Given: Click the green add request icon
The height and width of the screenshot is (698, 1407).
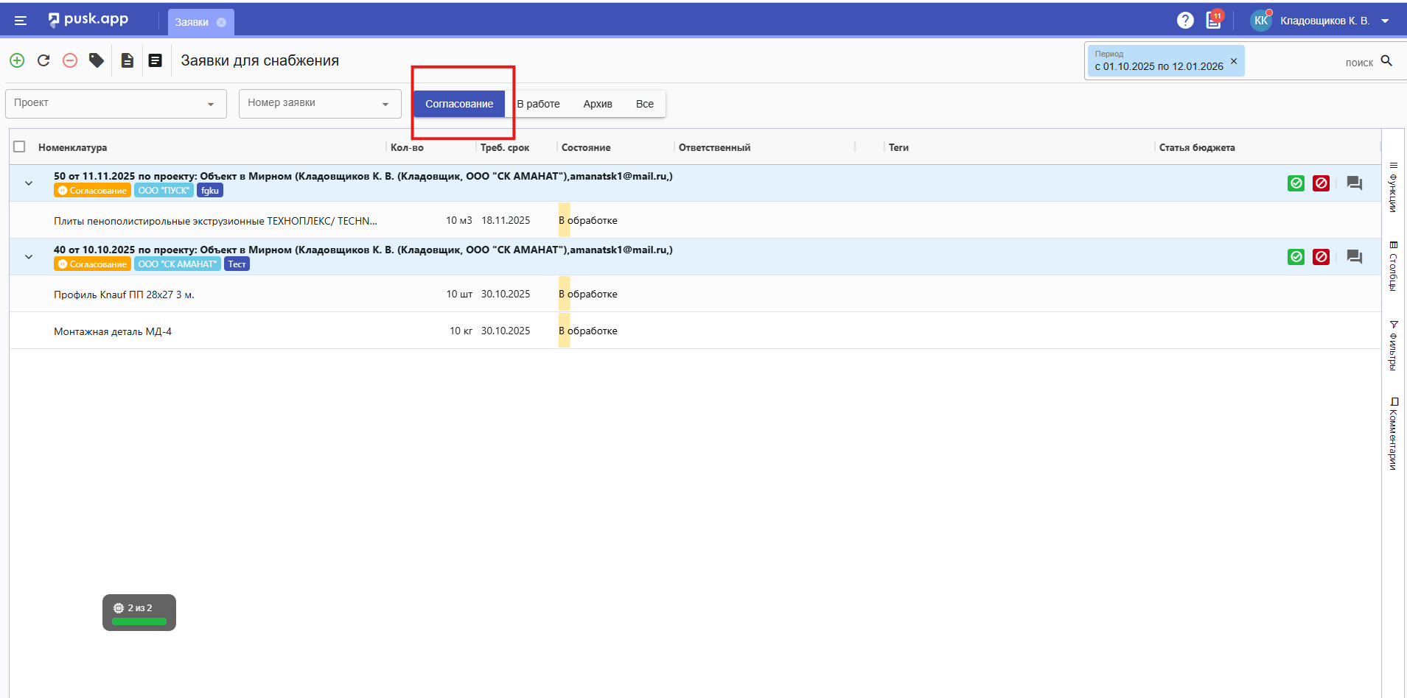Looking at the screenshot, I should pos(17,60).
